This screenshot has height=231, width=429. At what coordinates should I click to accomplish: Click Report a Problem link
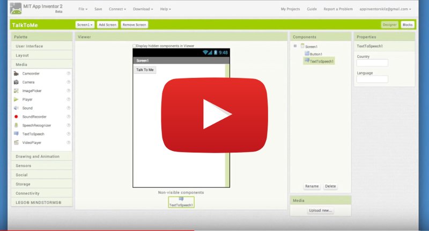338,9
